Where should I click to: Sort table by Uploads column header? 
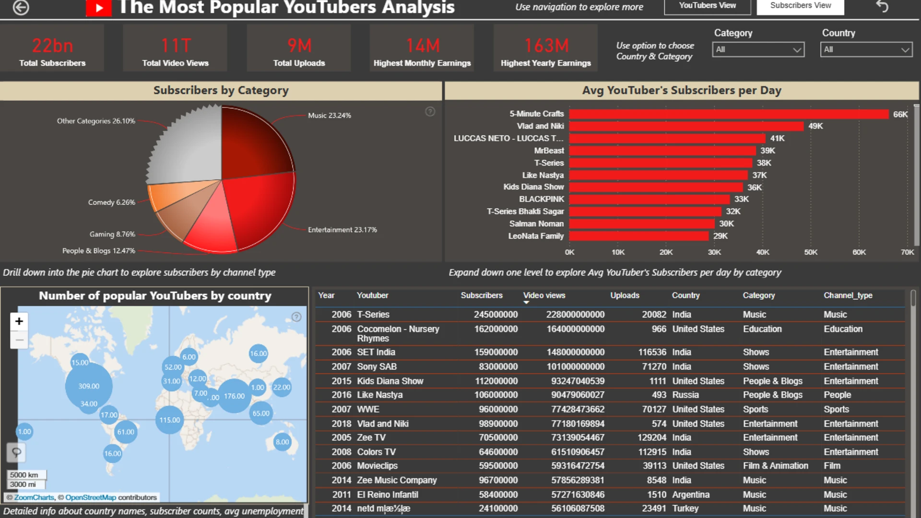pyautogui.click(x=625, y=295)
